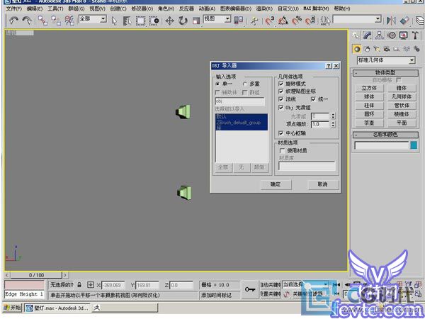Select the Bind to Space Warp tool
The height and width of the screenshot is (319, 425).
(x=69, y=21)
